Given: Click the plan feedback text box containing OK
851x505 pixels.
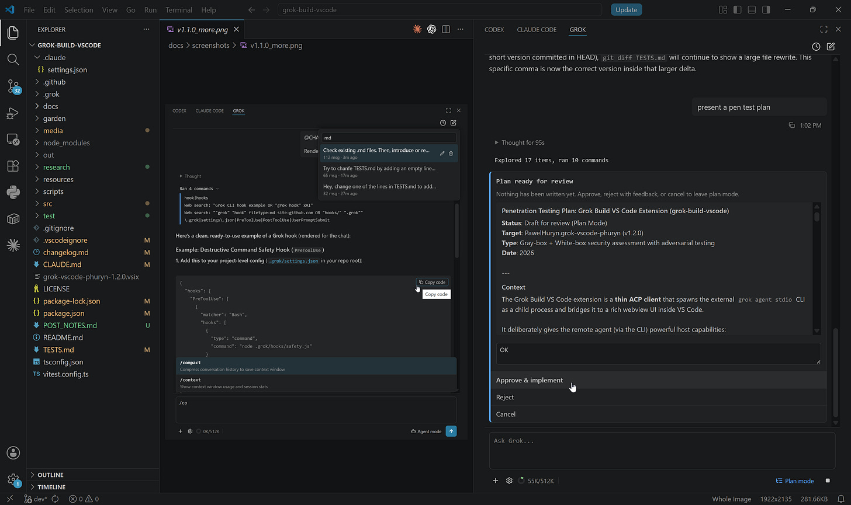Looking at the screenshot, I should tap(659, 354).
